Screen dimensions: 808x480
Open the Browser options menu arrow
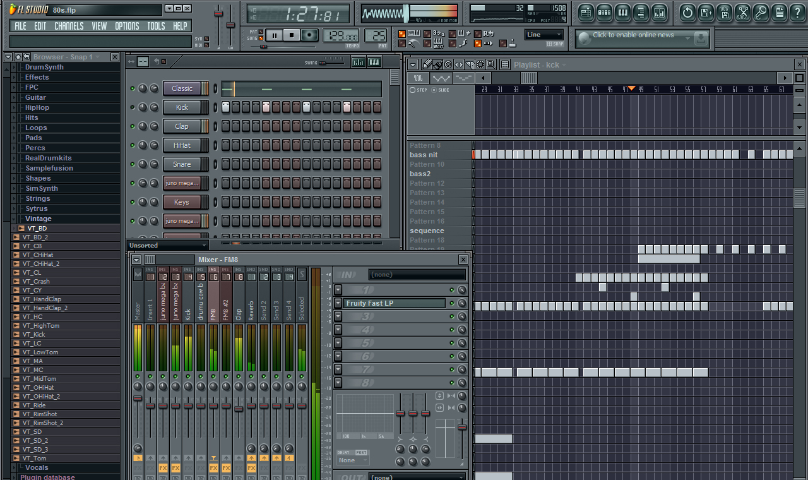click(x=8, y=57)
